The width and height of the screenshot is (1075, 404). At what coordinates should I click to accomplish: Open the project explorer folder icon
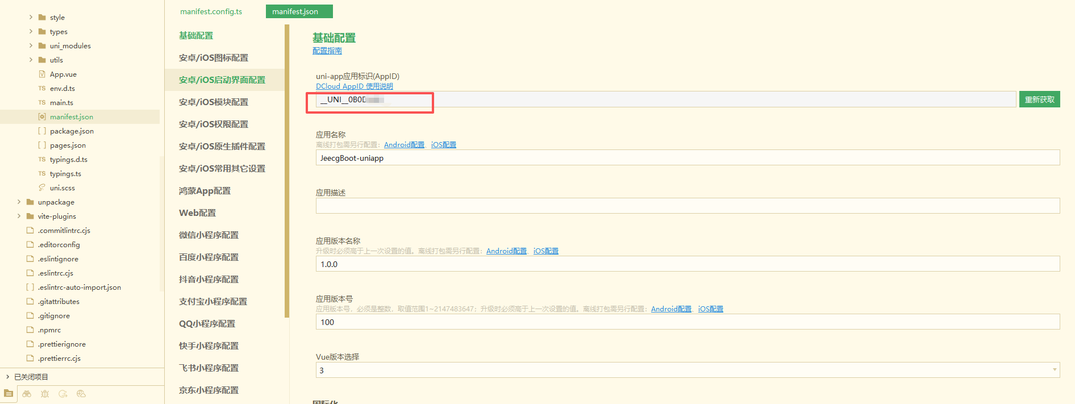pos(9,394)
